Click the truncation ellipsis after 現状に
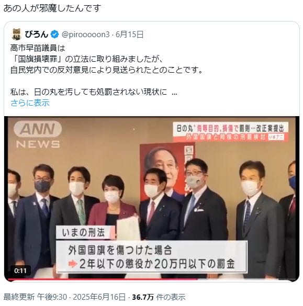This screenshot has width=303, height=306. pyautogui.click(x=174, y=92)
